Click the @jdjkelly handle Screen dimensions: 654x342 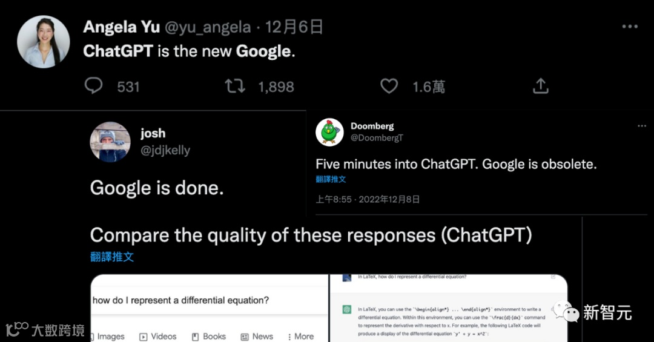tap(165, 150)
